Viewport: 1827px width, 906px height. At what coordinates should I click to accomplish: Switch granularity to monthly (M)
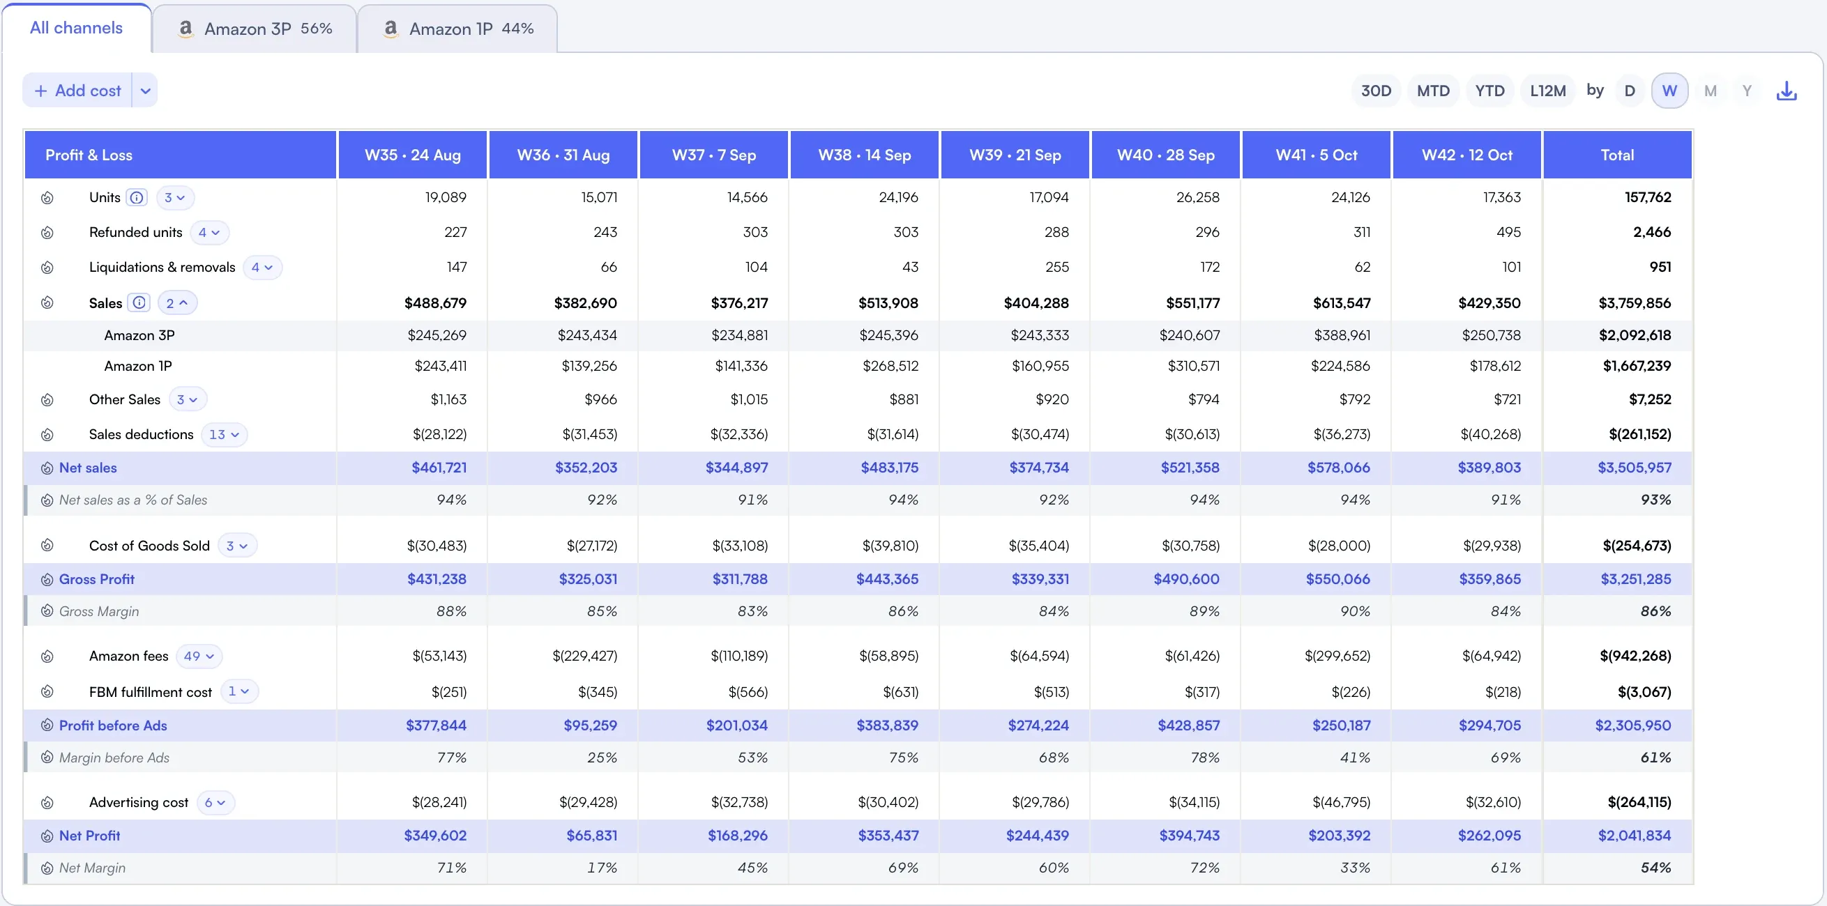[x=1710, y=91]
